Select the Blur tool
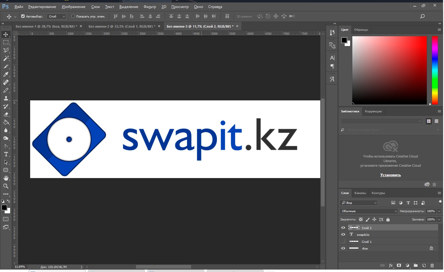 (6, 130)
